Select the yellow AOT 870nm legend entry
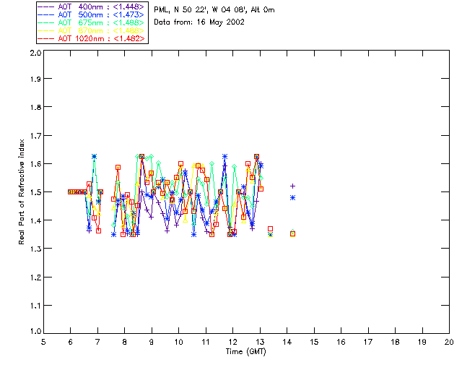 (101, 30)
